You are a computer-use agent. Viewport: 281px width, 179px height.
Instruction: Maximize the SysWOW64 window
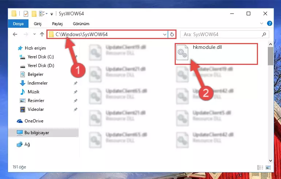[248, 13]
